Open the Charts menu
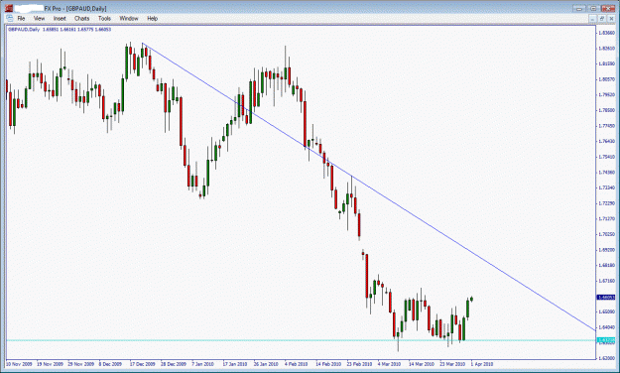Screen dimensions: 620x373 click(x=82, y=18)
